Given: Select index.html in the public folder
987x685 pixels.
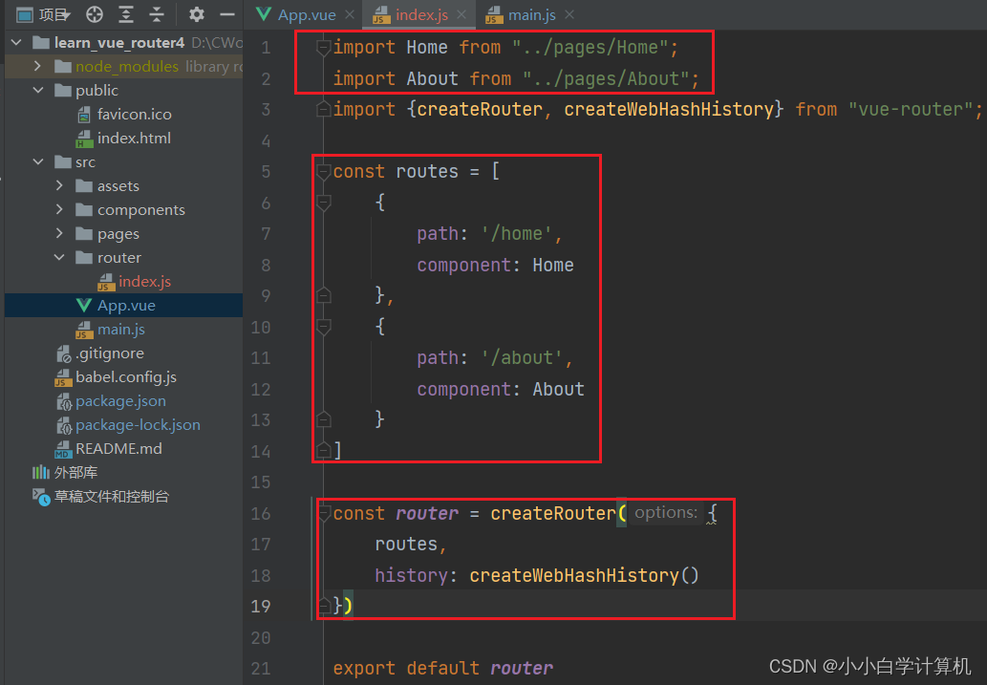Looking at the screenshot, I should pos(134,138).
